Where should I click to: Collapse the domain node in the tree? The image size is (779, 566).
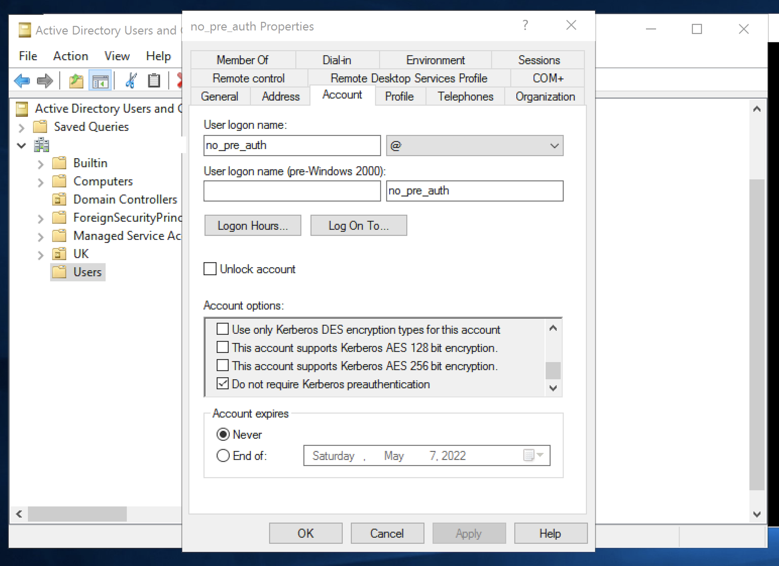tap(21, 146)
